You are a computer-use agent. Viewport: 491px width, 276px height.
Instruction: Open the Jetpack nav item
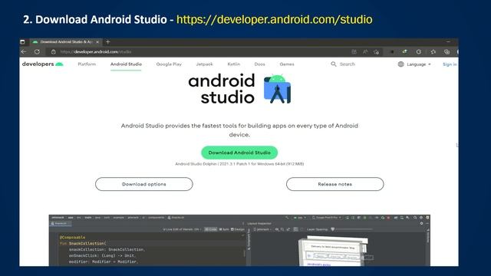[204, 64]
